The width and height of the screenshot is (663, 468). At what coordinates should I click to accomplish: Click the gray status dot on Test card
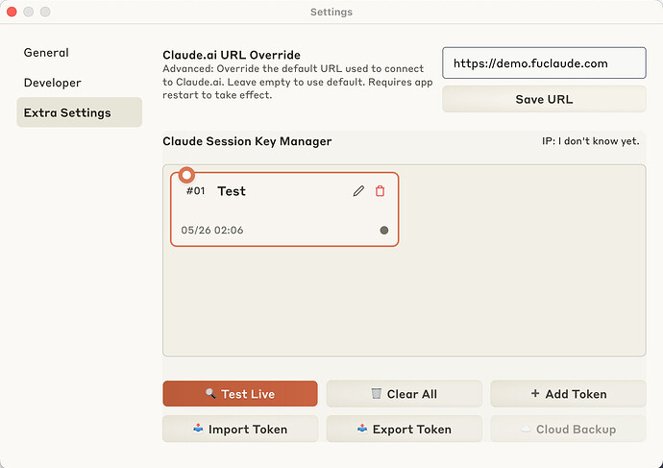click(384, 231)
